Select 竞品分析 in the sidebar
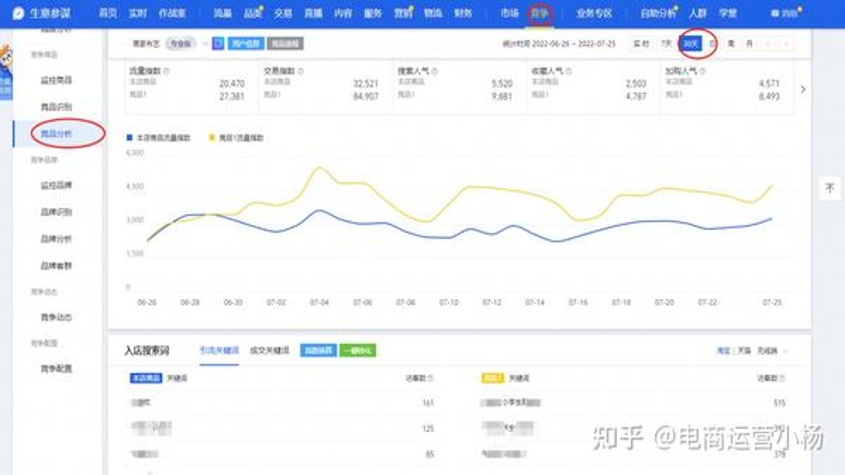This screenshot has width=845, height=475. click(x=57, y=134)
